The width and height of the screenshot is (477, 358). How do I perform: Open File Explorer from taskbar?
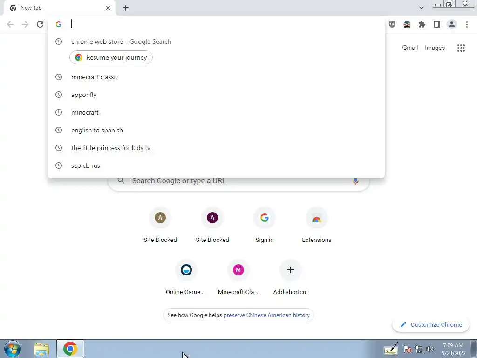pos(41,349)
